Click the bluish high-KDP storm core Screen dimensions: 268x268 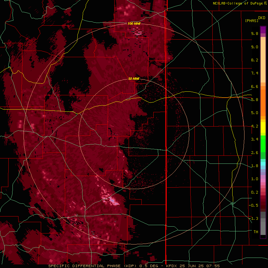112,200
